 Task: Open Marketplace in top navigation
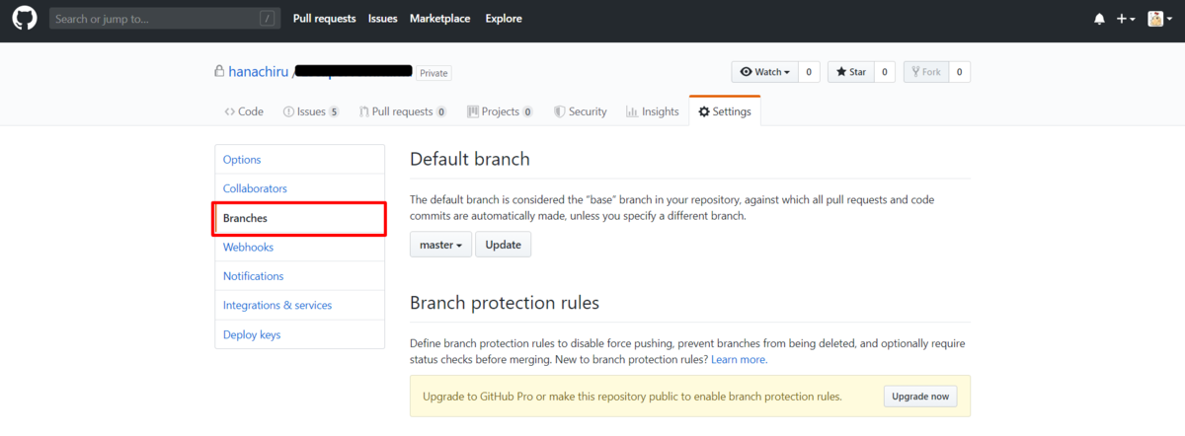(440, 19)
